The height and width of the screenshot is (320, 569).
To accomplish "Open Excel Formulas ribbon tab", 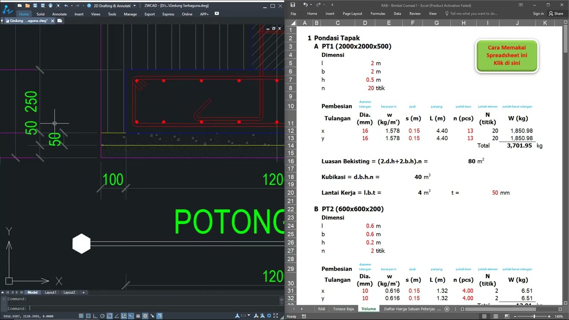I will point(378,14).
